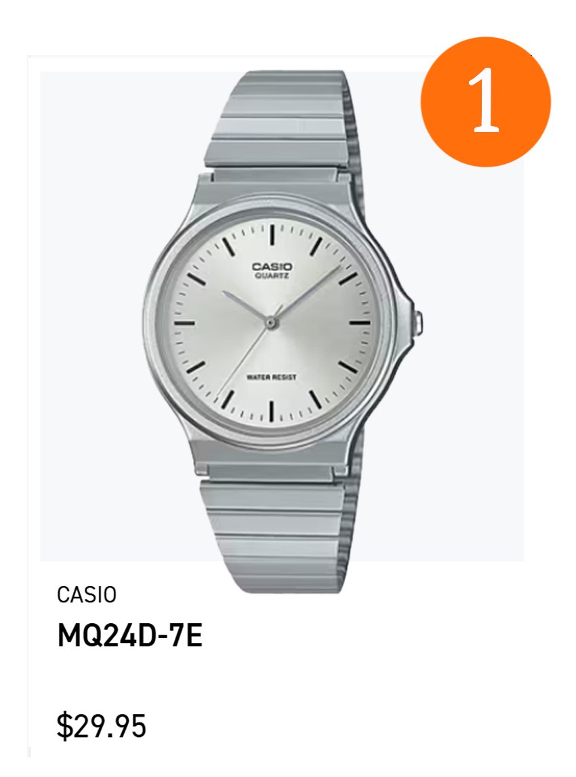This screenshot has width=576, height=777.
Task: Click the short hour hand on the dial
Action: point(246,307)
